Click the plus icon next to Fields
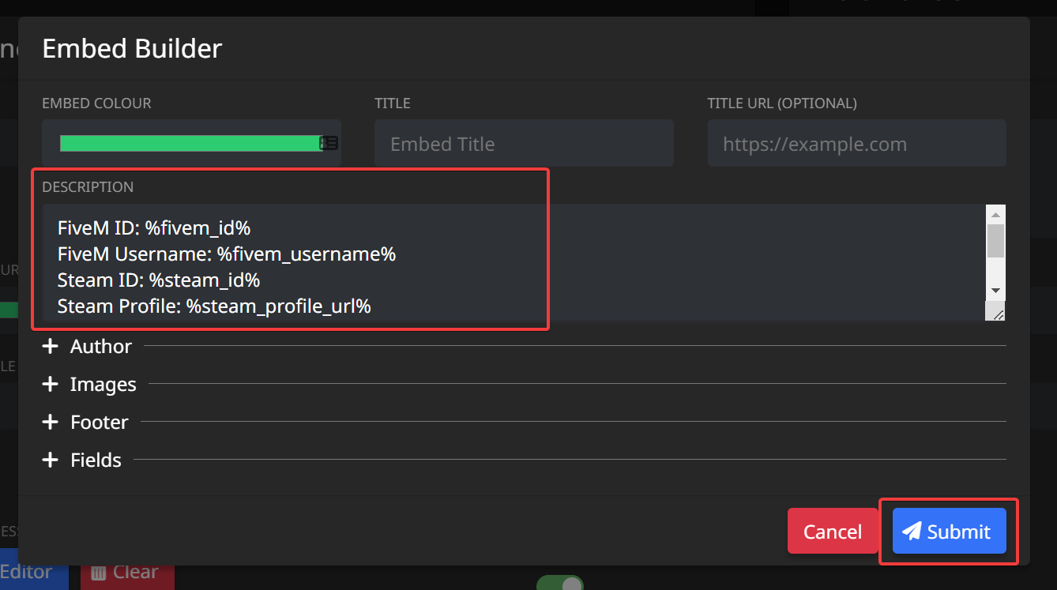 click(x=50, y=460)
